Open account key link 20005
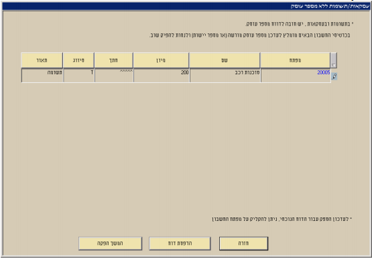 point(324,72)
